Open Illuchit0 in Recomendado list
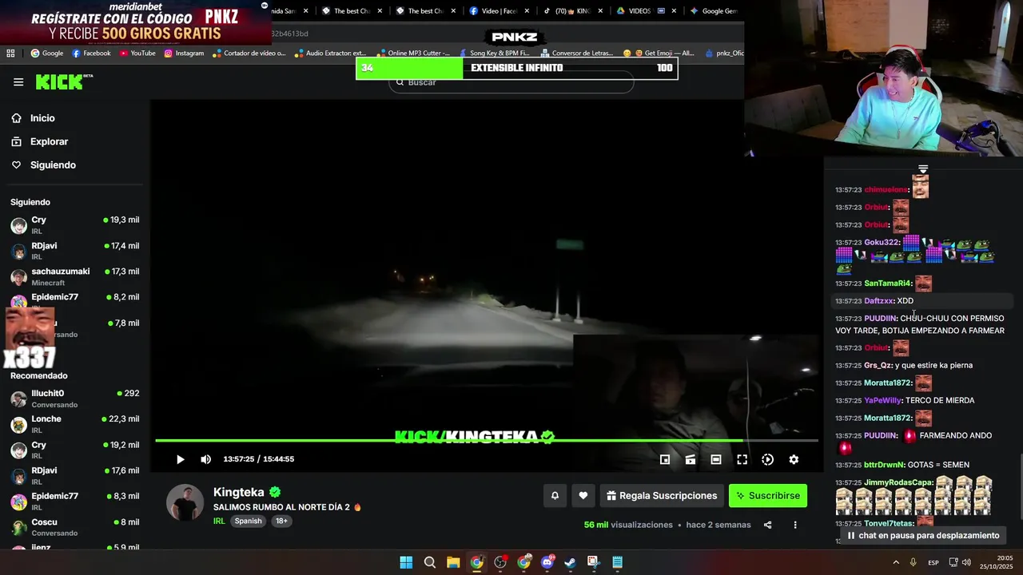This screenshot has width=1023, height=575. (75, 399)
